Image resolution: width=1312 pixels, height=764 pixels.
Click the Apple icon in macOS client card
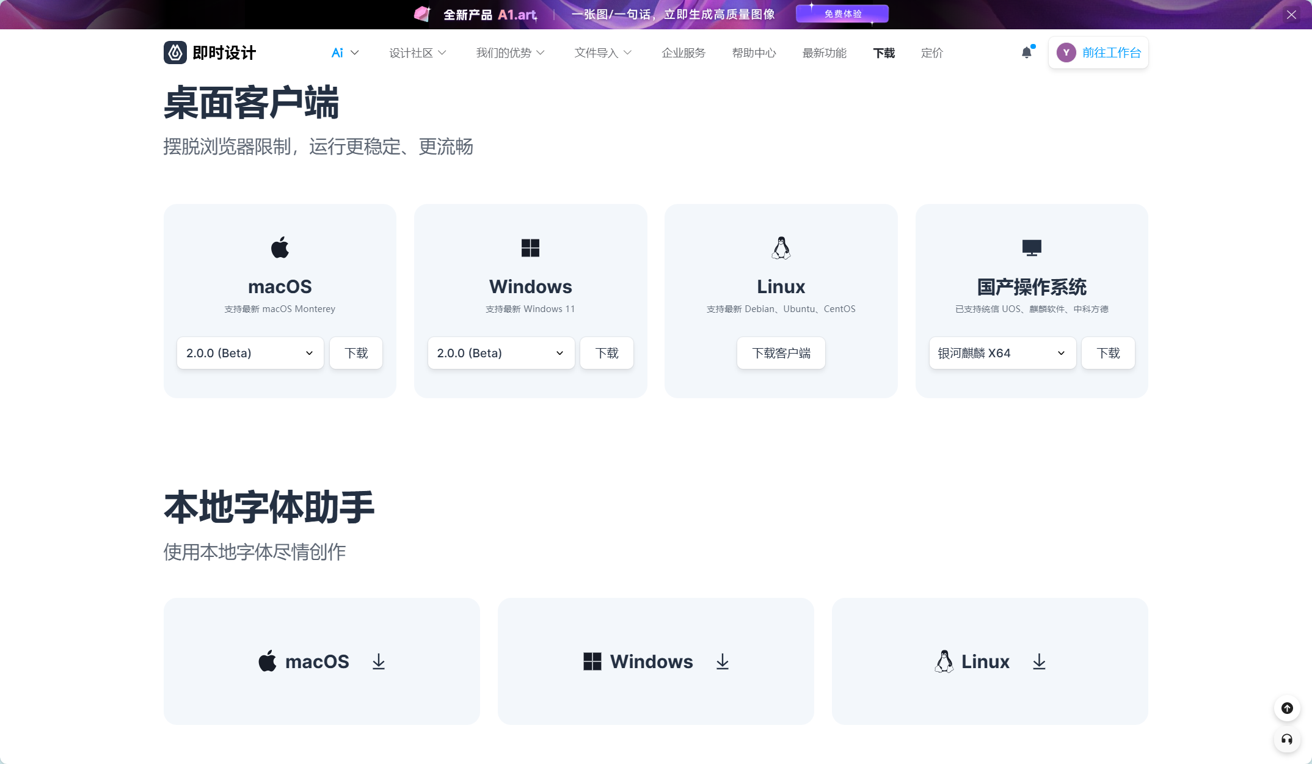tap(280, 247)
